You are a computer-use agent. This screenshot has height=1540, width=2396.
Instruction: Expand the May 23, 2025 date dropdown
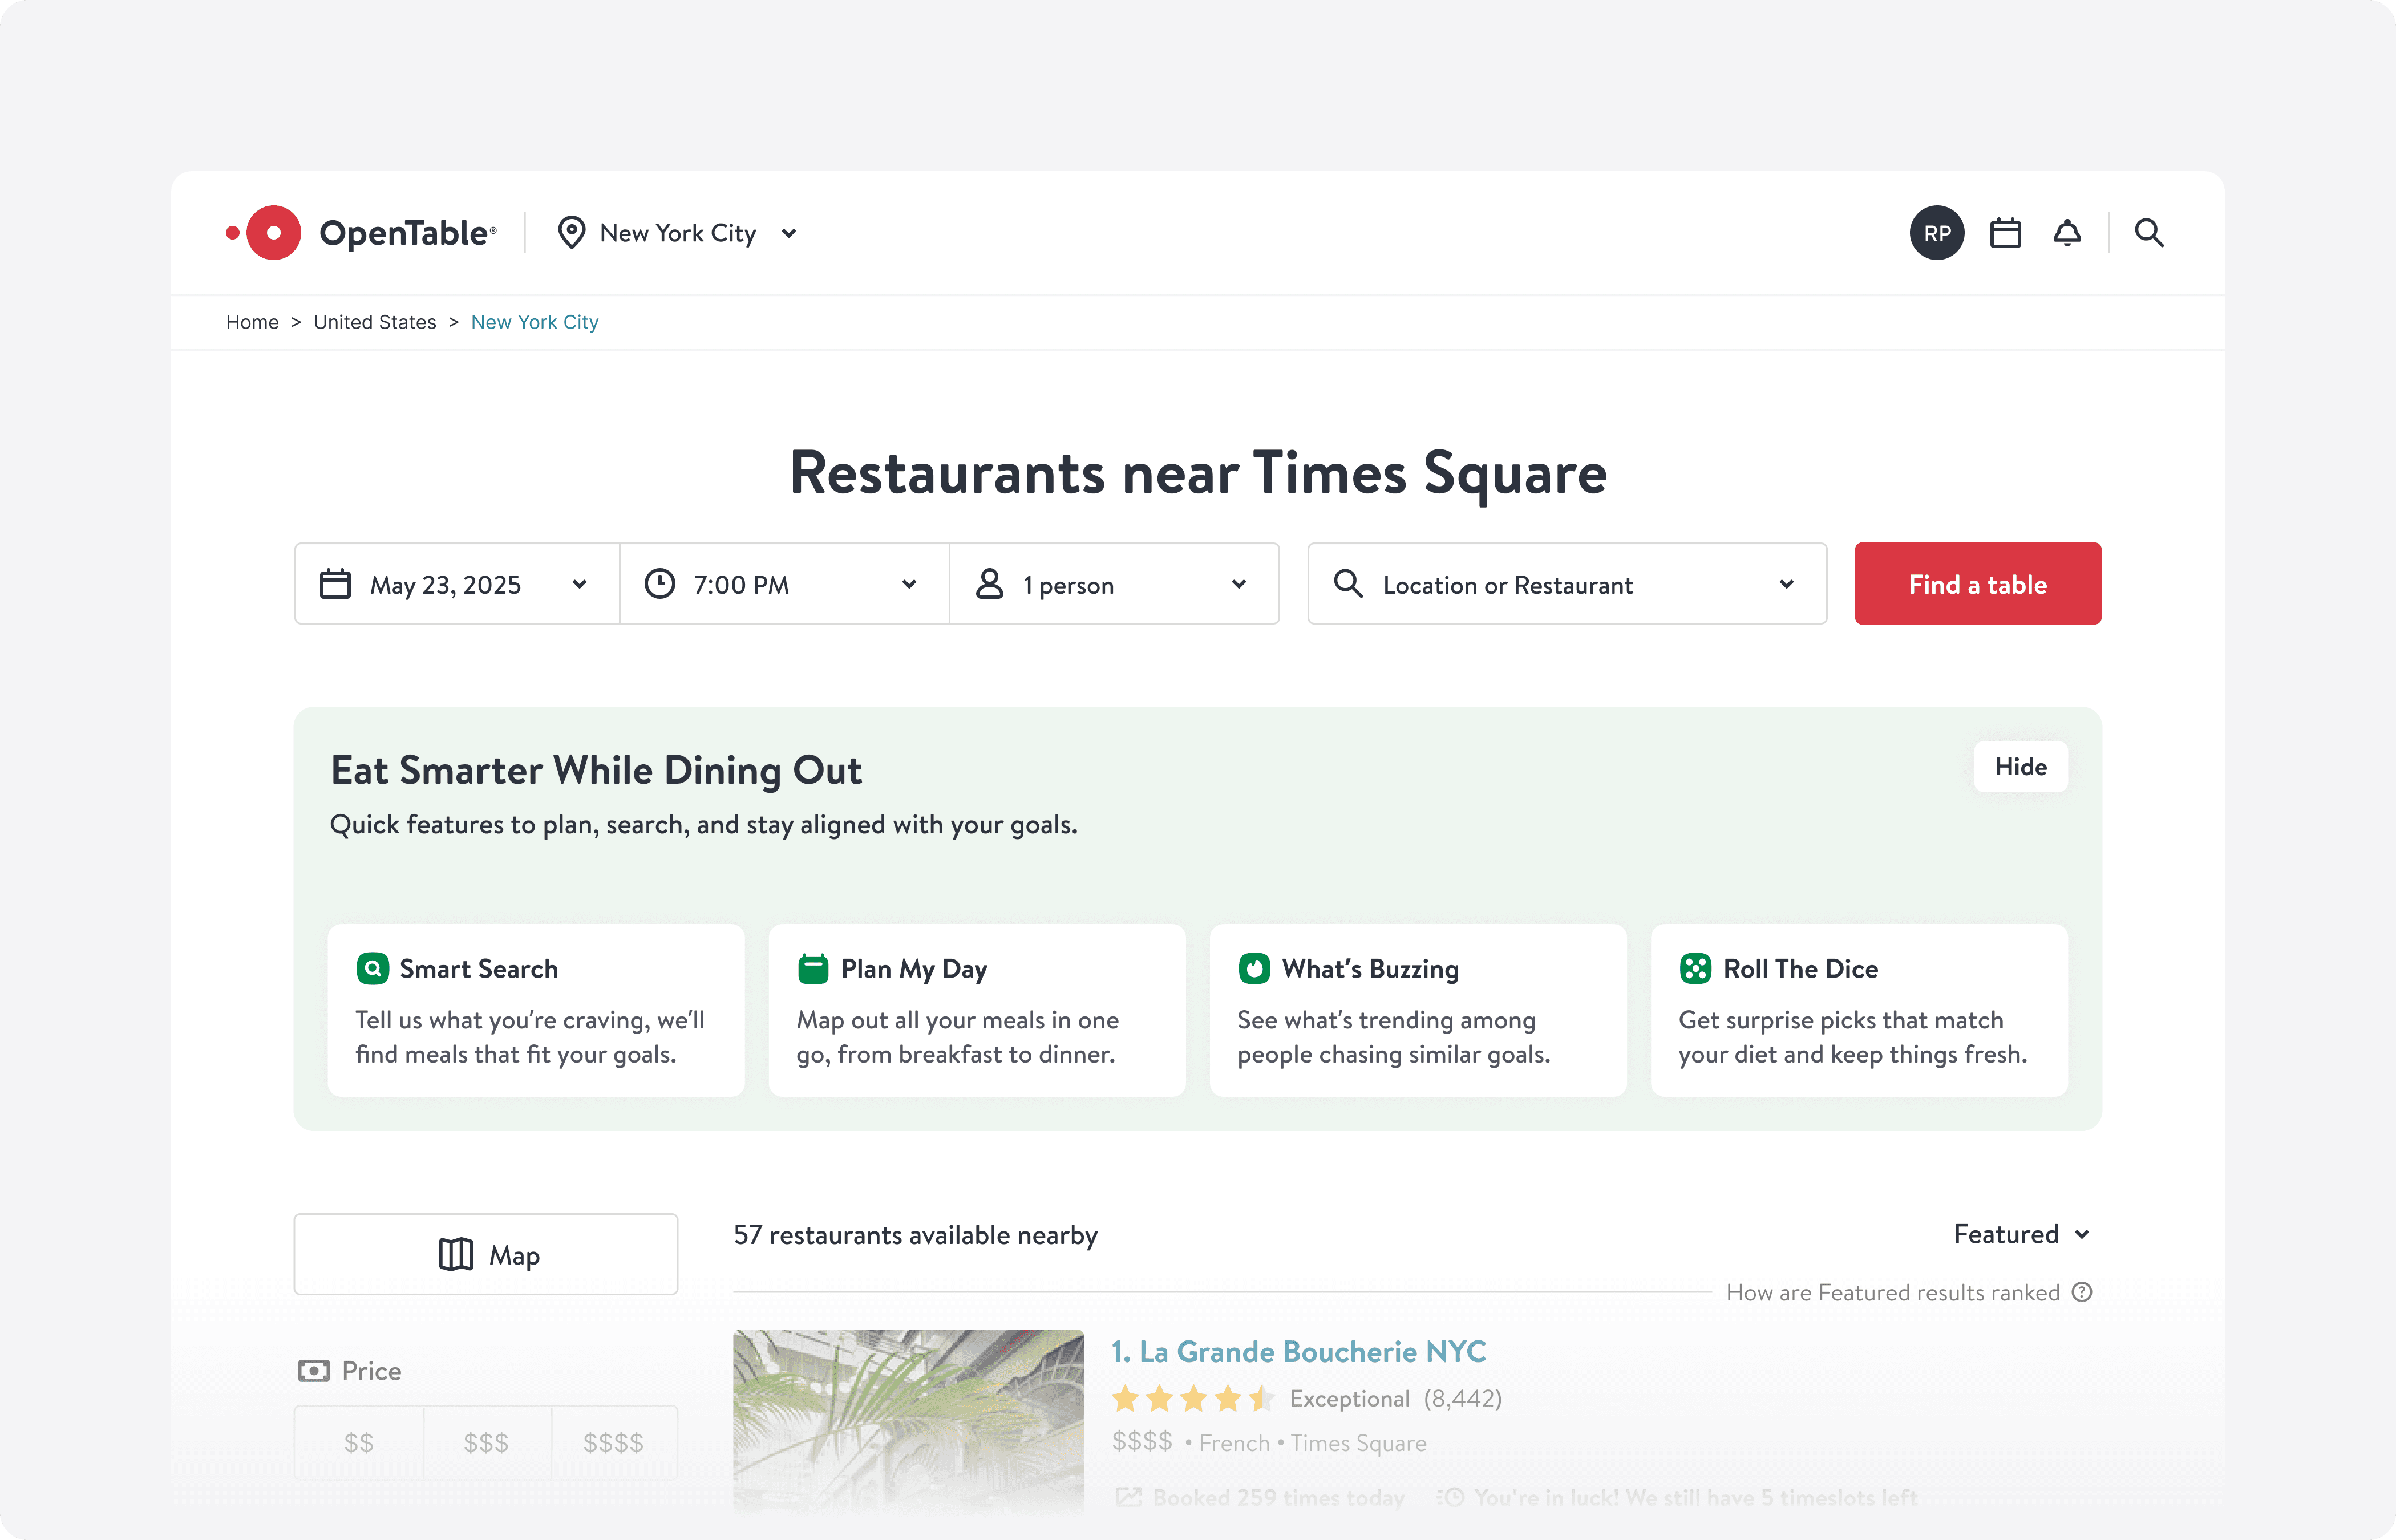point(457,584)
